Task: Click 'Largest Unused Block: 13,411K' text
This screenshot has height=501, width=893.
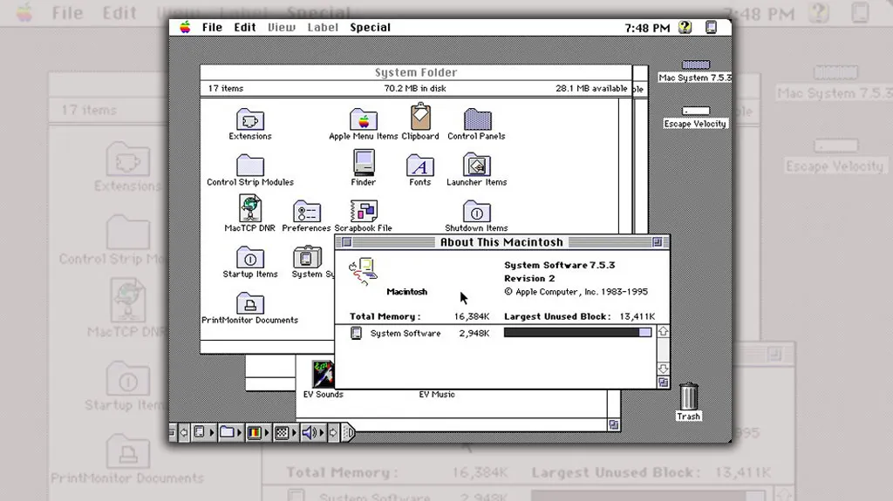Action: coord(579,316)
